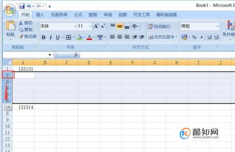Apply percent style
The height and width of the screenshot is (152, 235).
pos(194,37)
